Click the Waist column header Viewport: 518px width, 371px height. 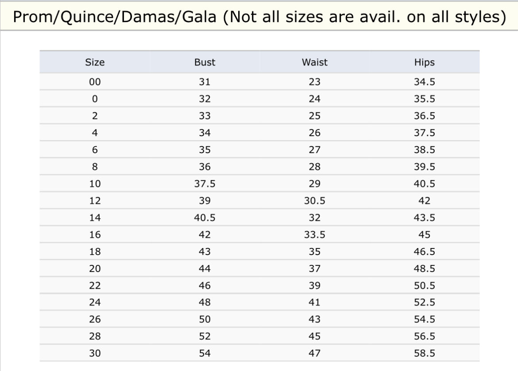click(314, 62)
